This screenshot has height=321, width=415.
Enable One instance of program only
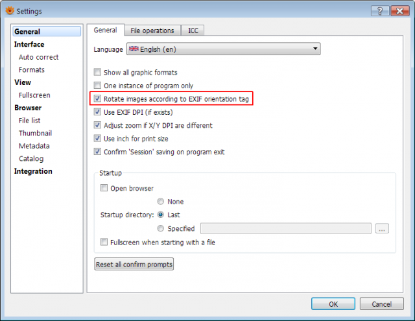[97, 86]
